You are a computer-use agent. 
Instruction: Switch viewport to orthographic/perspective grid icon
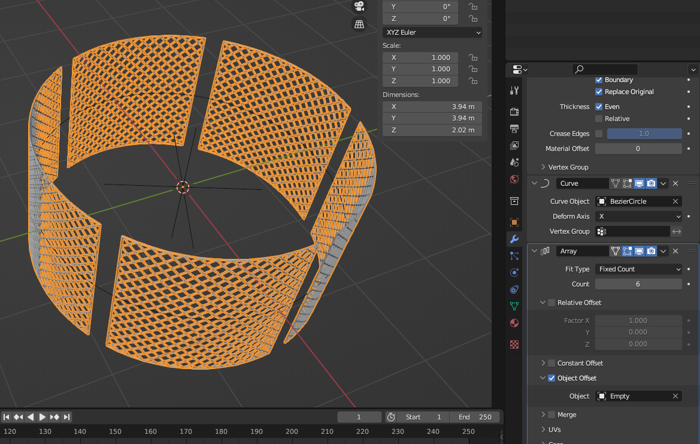(359, 24)
